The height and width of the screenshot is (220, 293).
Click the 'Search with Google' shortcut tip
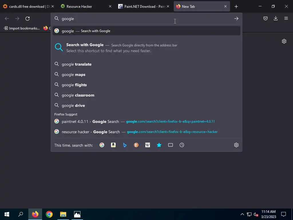pyautogui.click(x=146, y=48)
